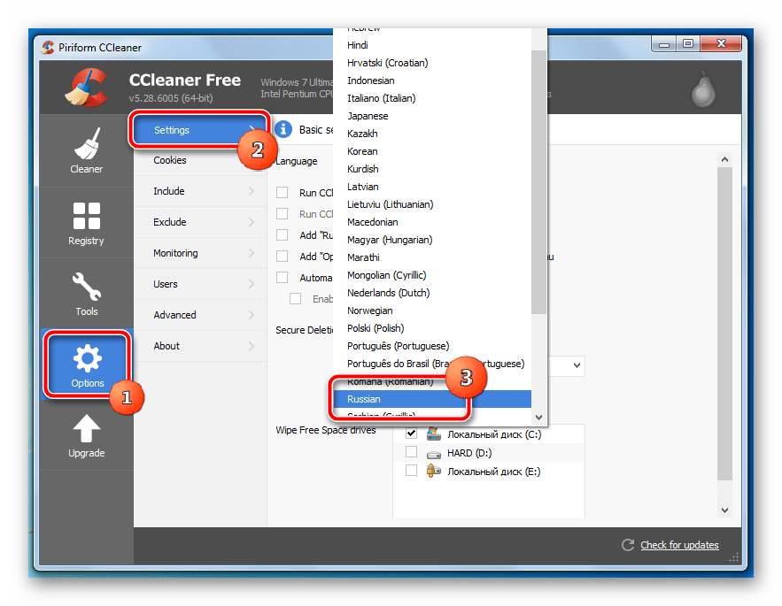The image size is (782, 606).
Task: Open the Tools wrench icon
Action: coord(87,286)
